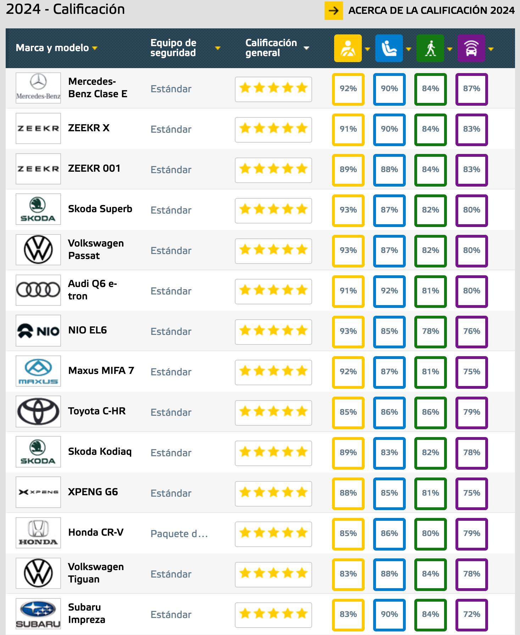The width and height of the screenshot is (520, 635).
Task: Open the Calificación general sorting dropdown
Action: pyautogui.click(x=306, y=47)
